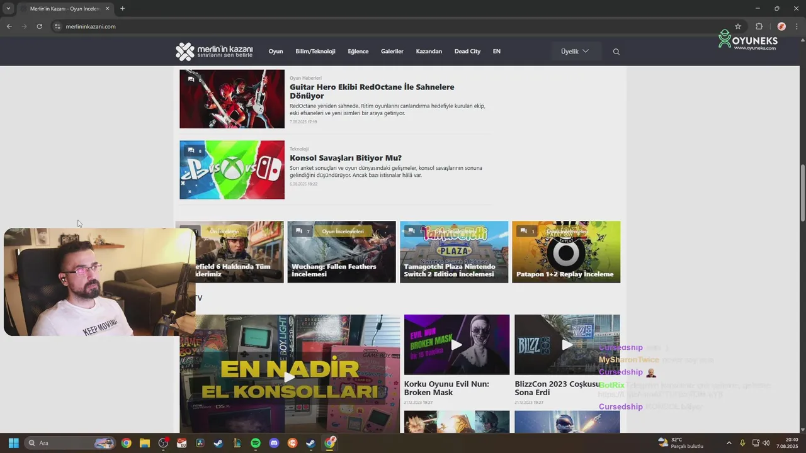The image size is (806, 453).
Task: Open the Chrome profile avatar
Action: (x=781, y=26)
